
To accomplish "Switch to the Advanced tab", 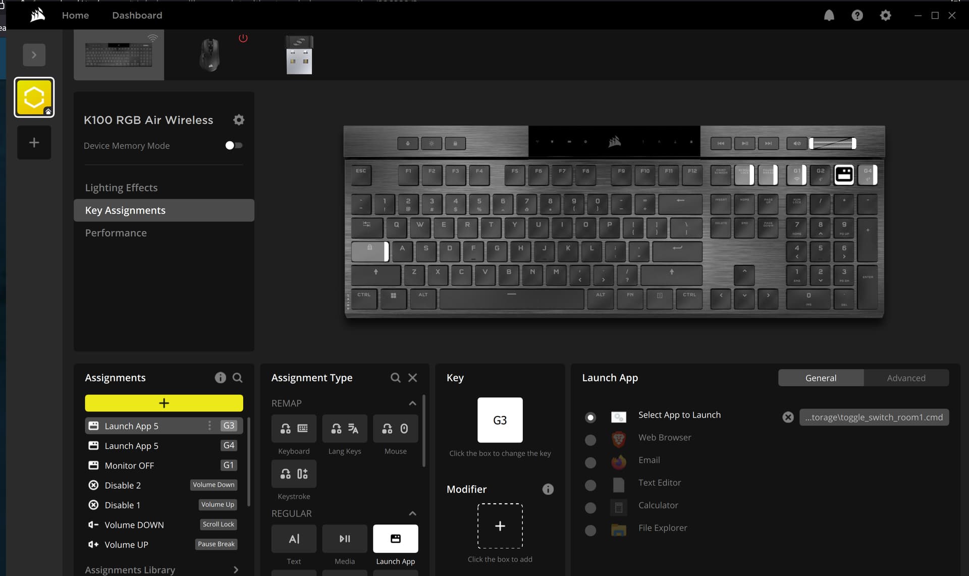I will click(x=906, y=378).
